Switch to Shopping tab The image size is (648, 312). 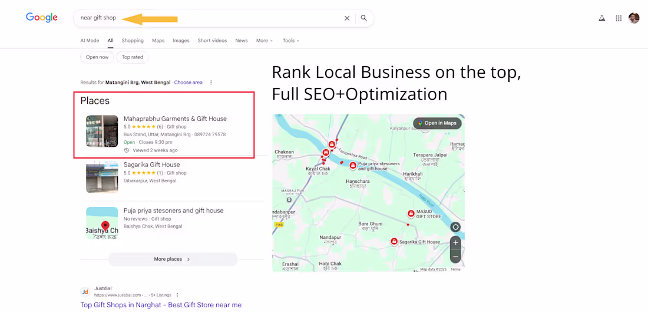pos(133,41)
